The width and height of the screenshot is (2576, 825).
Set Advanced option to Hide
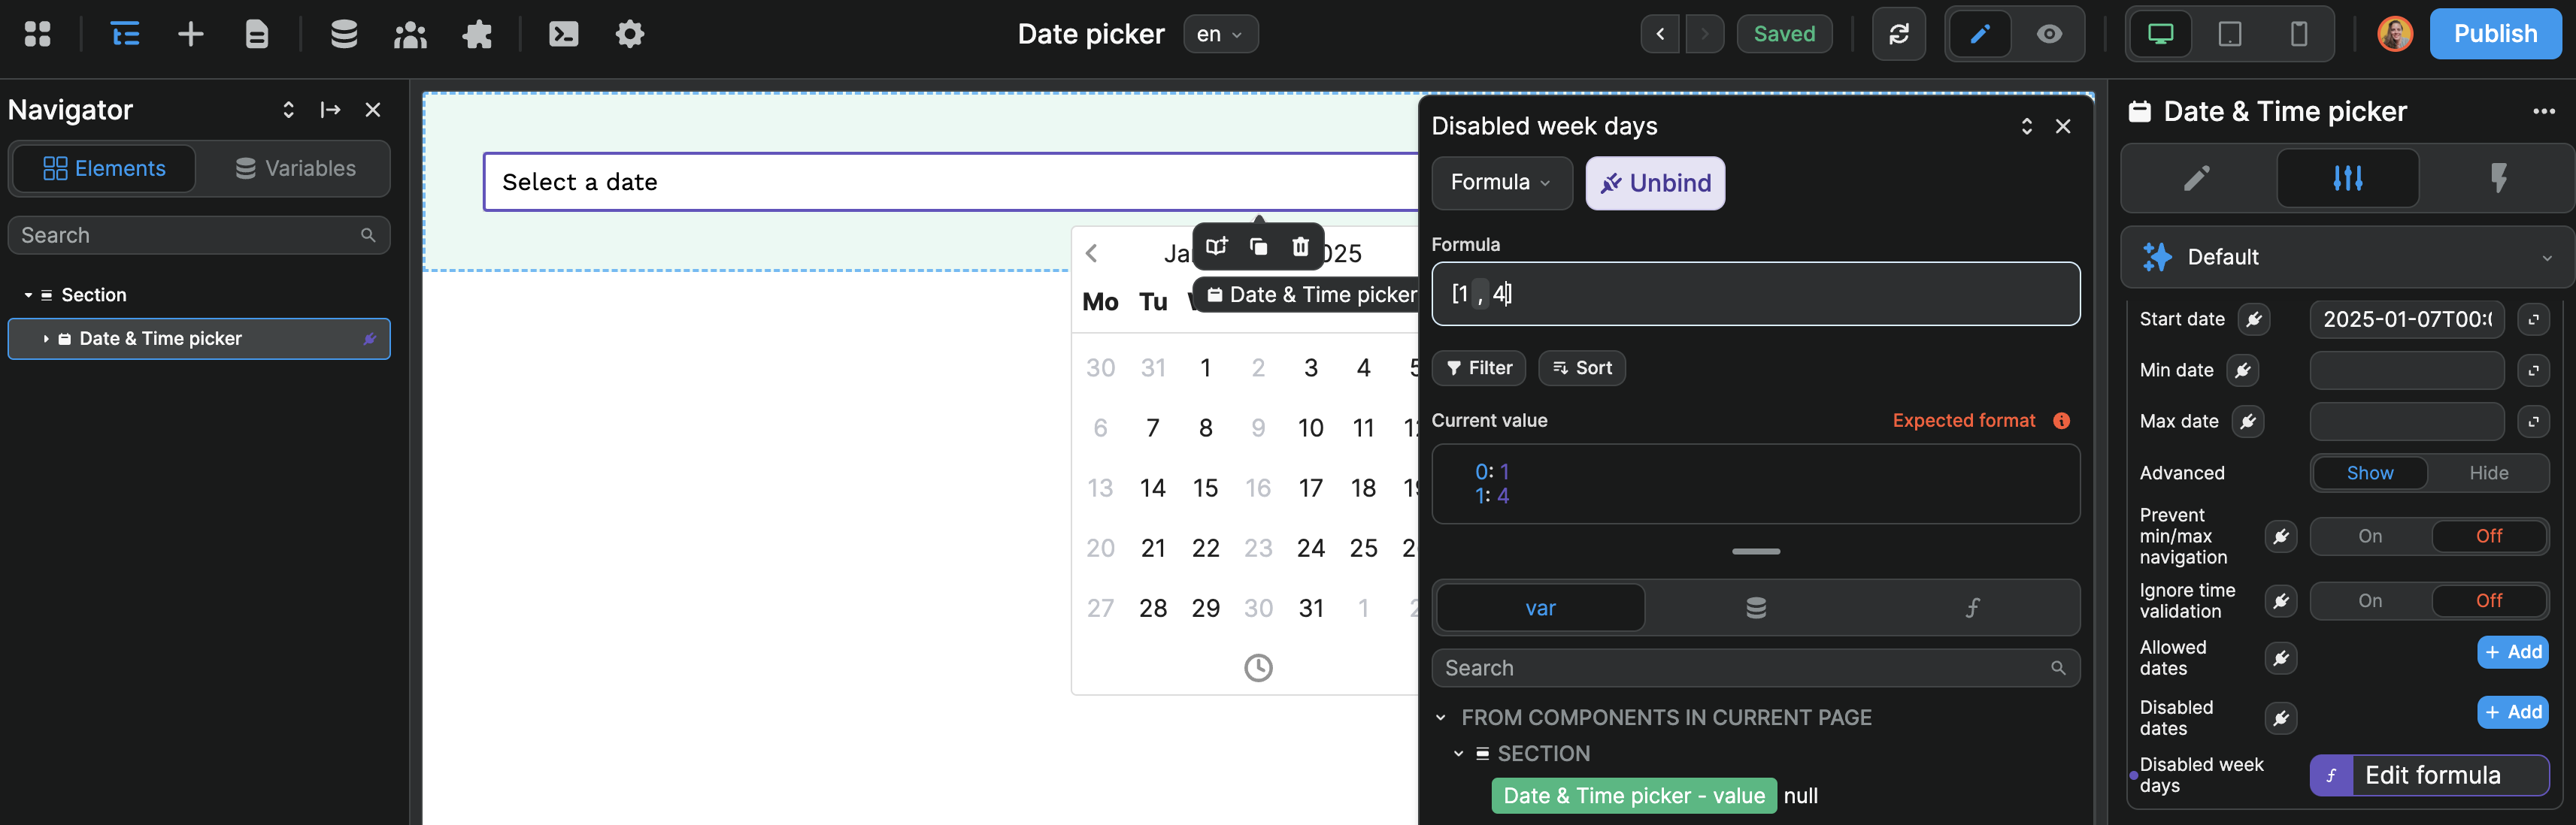tap(2488, 473)
